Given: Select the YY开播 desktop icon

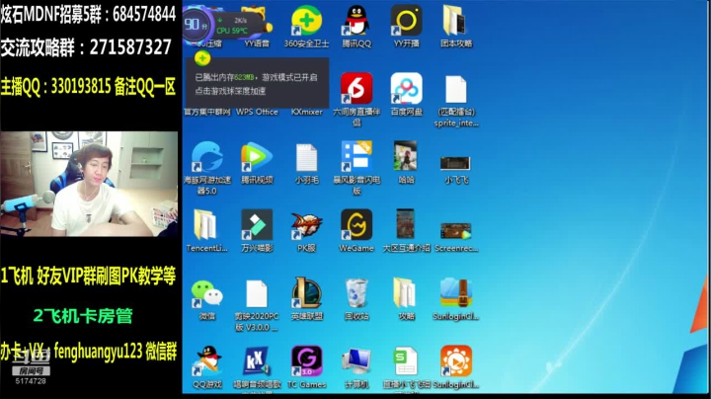Looking at the screenshot, I should [406, 27].
